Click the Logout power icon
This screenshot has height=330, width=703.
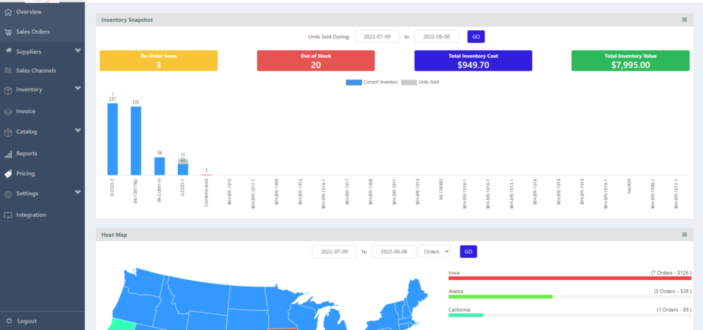(x=8, y=321)
